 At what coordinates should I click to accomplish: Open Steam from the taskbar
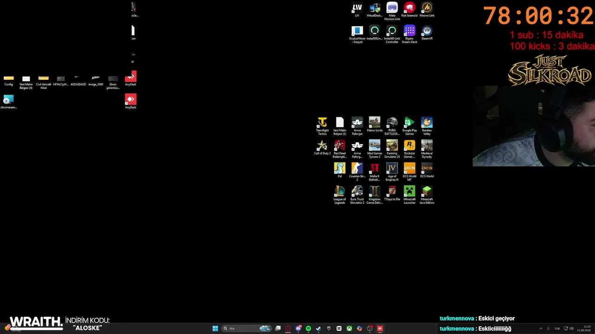(x=318, y=328)
